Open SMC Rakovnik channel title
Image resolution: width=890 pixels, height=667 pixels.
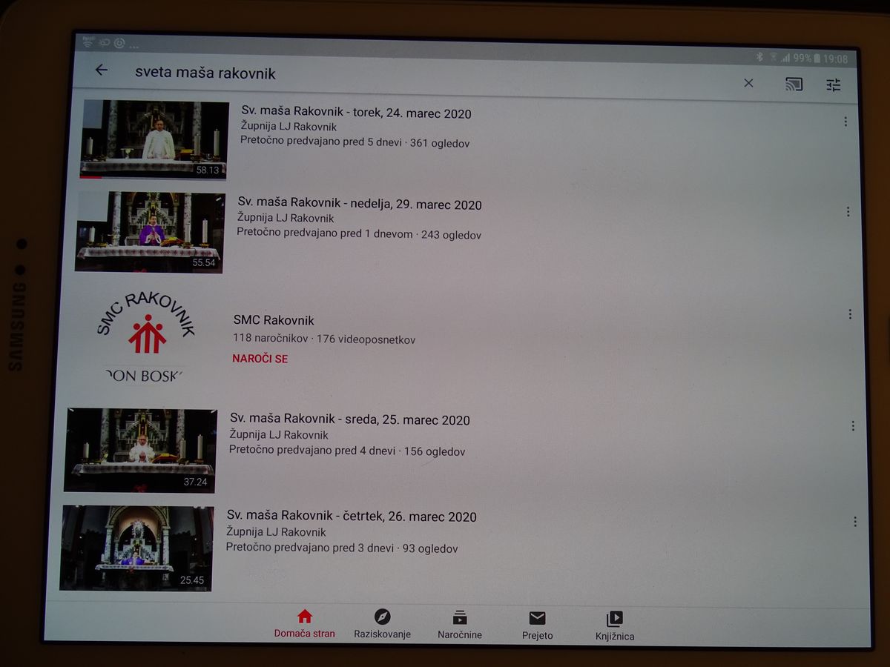pos(274,320)
